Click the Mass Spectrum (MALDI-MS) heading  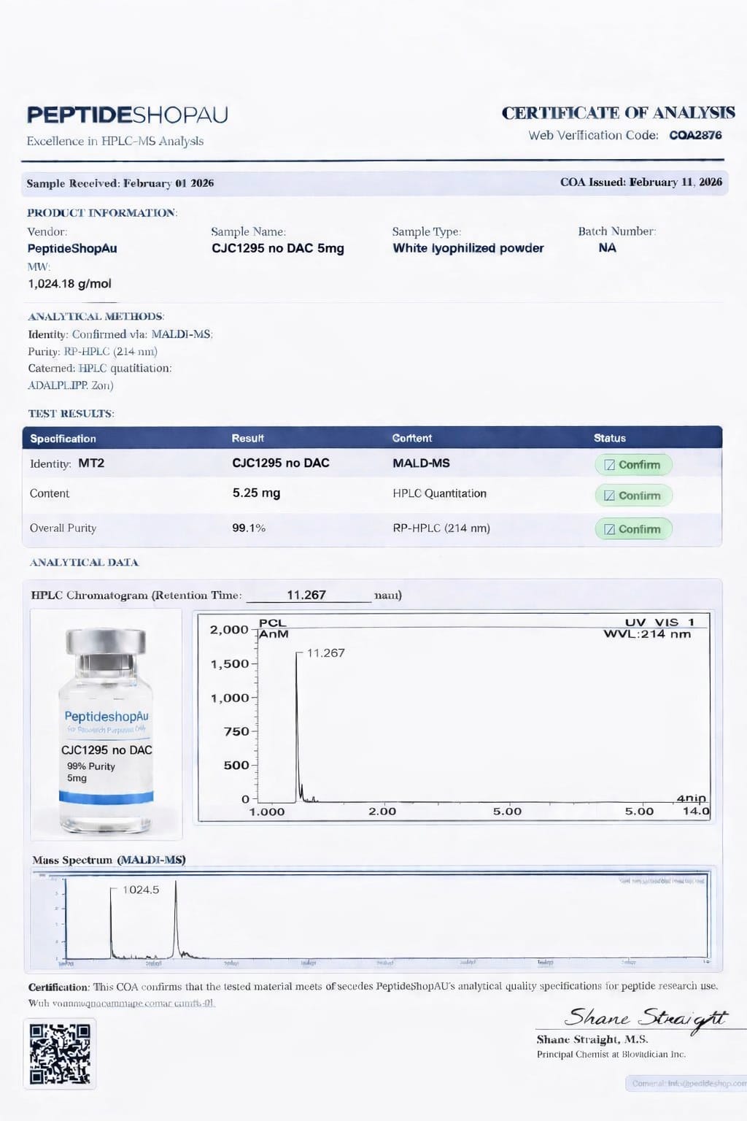109,860
